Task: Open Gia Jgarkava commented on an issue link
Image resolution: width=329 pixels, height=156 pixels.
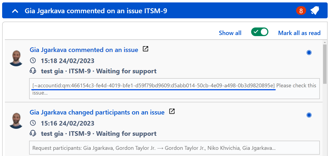Action: coord(84,50)
